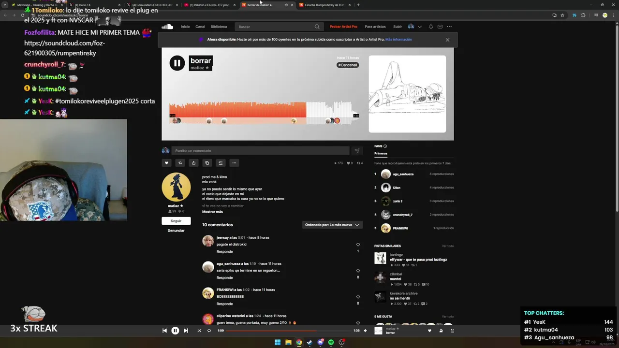Open the SoundCloud logo home link
619x348 pixels.
167,27
